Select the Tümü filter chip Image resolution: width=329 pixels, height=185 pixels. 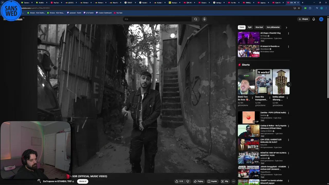pos(242,27)
